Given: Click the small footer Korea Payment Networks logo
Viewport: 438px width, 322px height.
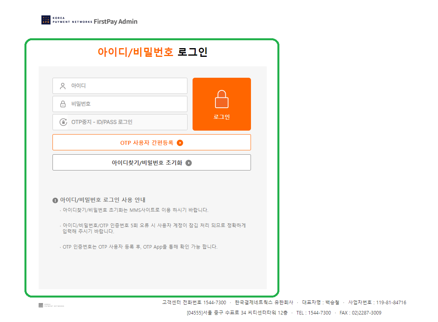Looking at the screenshot, I should pyautogui.click(x=51, y=305).
